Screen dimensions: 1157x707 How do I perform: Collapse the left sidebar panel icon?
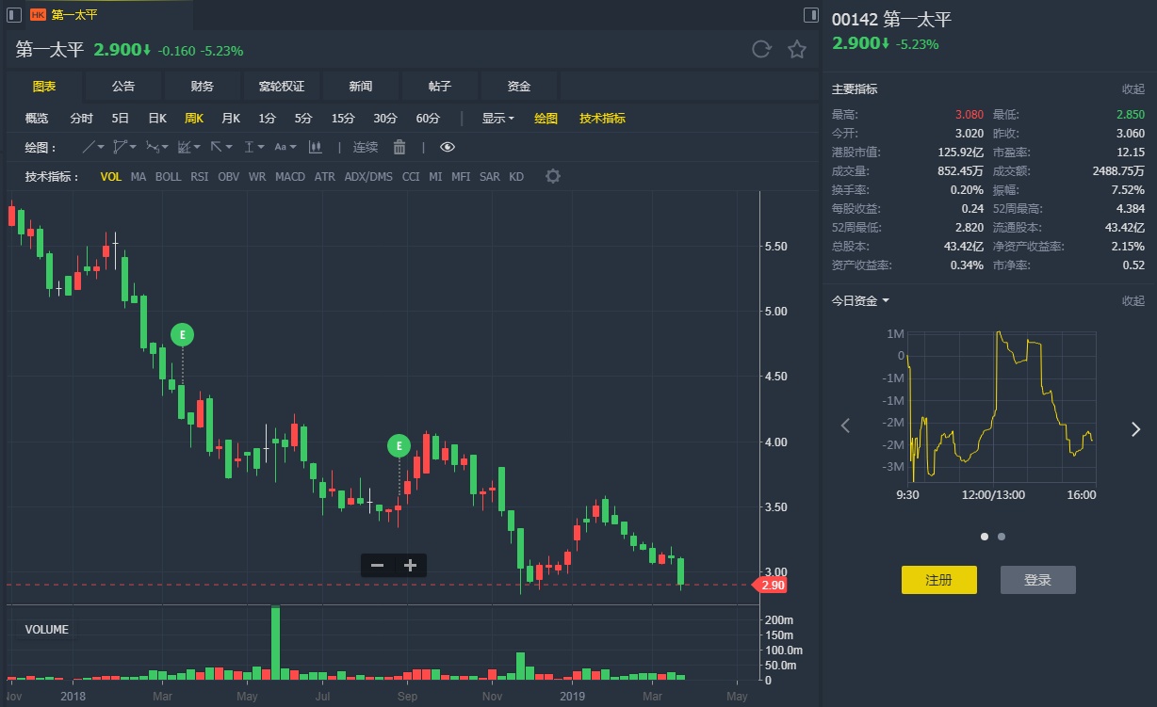pyautogui.click(x=13, y=14)
